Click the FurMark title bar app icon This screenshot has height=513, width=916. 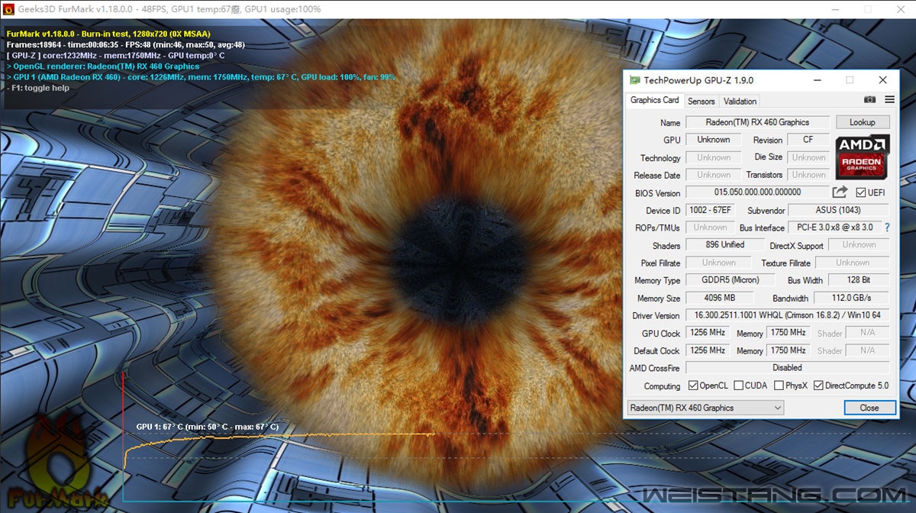click(x=8, y=9)
